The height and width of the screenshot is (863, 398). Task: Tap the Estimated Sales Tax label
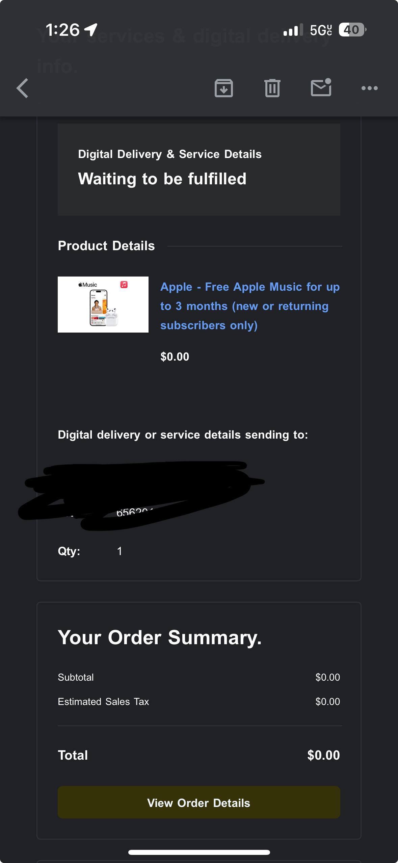(x=103, y=701)
